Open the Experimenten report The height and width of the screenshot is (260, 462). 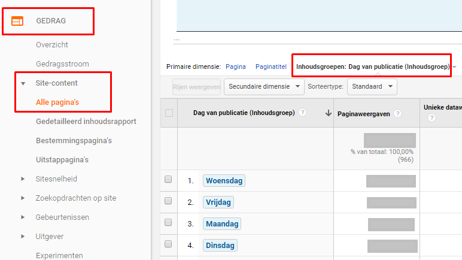(59, 256)
